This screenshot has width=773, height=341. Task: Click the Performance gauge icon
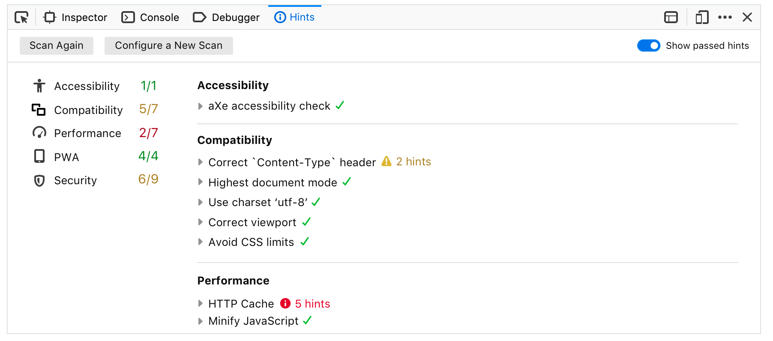pos(39,133)
